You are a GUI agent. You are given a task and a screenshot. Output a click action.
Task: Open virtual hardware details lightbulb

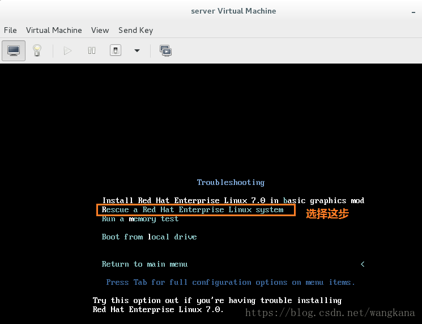pyautogui.click(x=37, y=51)
